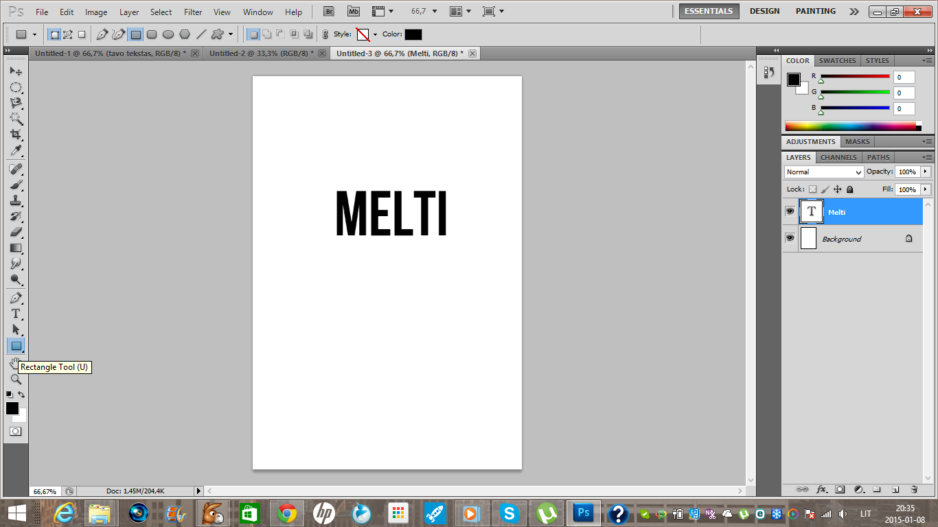
Task: Delete layer trash icon
Action: [x=914, y=489]
